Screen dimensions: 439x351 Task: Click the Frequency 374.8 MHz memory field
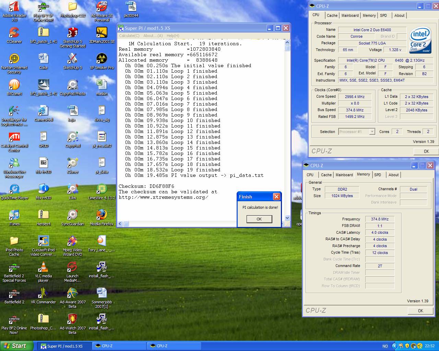380,219
